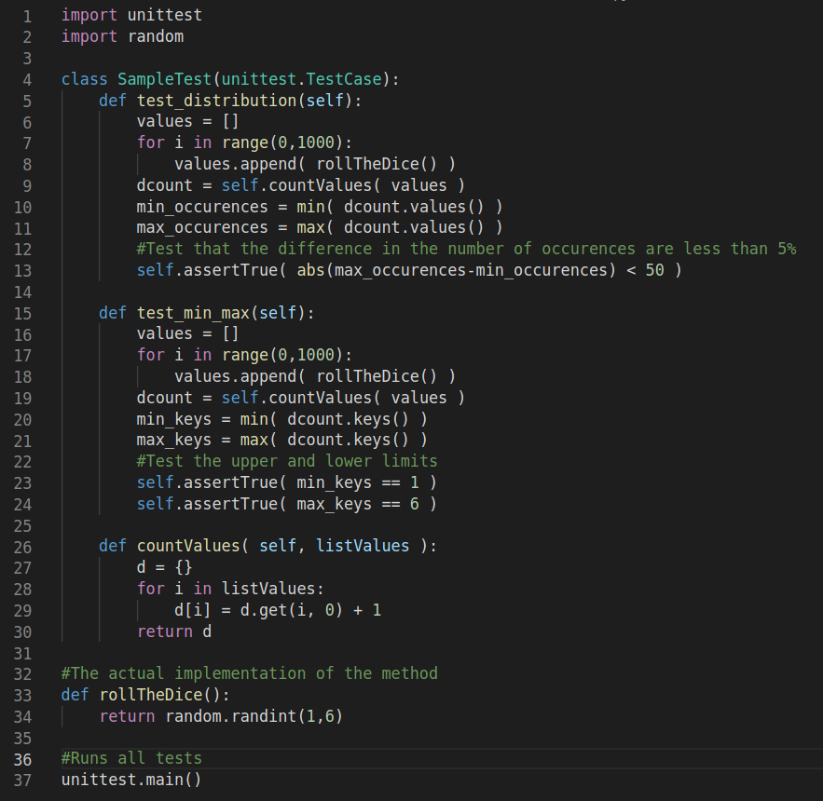Click the comment about occurences less than 5%
The height and width of the screenshot is (801, 823).
point(467,249)
